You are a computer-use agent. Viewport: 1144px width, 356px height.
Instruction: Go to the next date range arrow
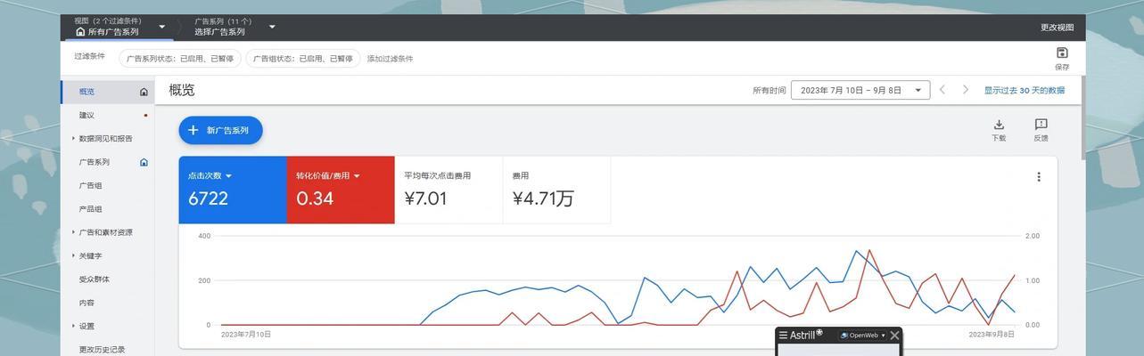tap(966, 90)
